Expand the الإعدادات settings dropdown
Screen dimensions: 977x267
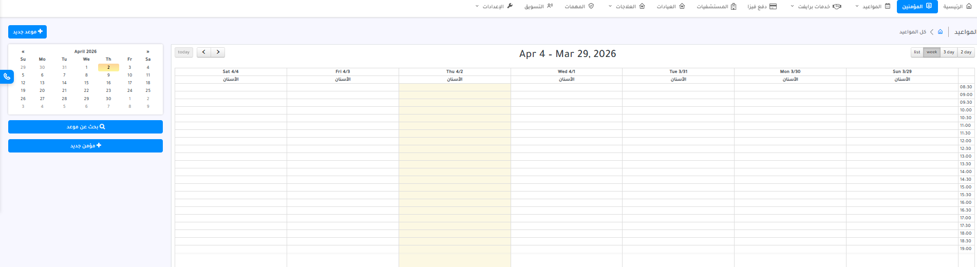point(494,7)
